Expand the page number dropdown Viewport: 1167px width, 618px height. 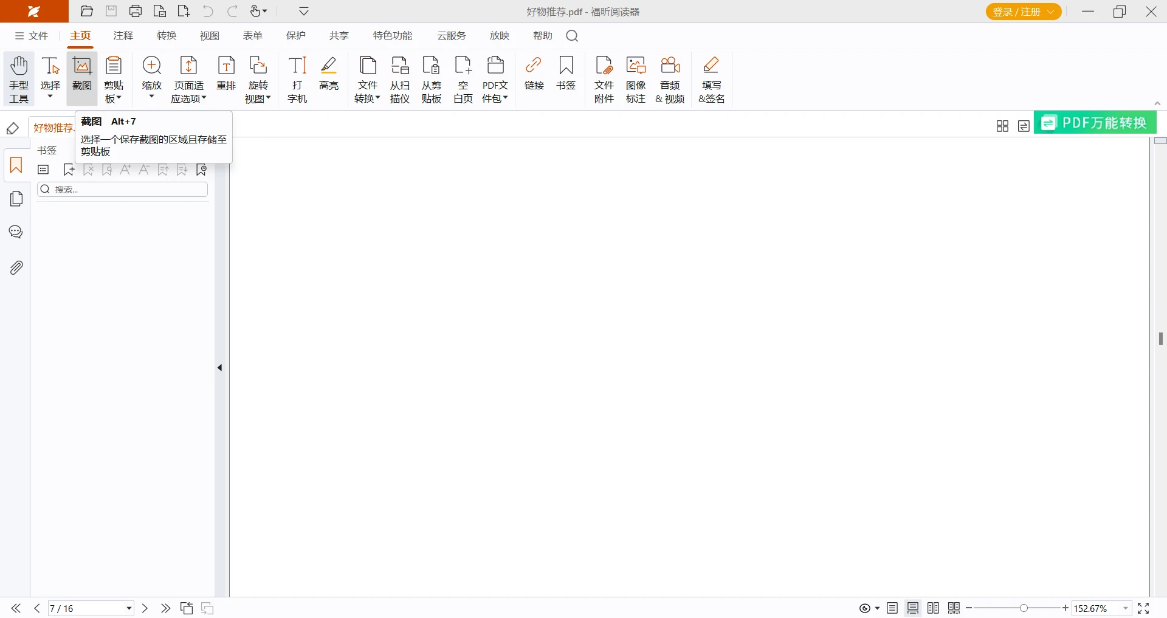click(x=129, y=608)
